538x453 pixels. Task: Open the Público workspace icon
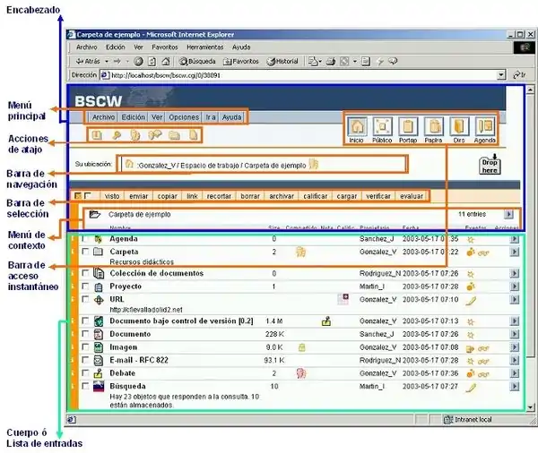382,125
